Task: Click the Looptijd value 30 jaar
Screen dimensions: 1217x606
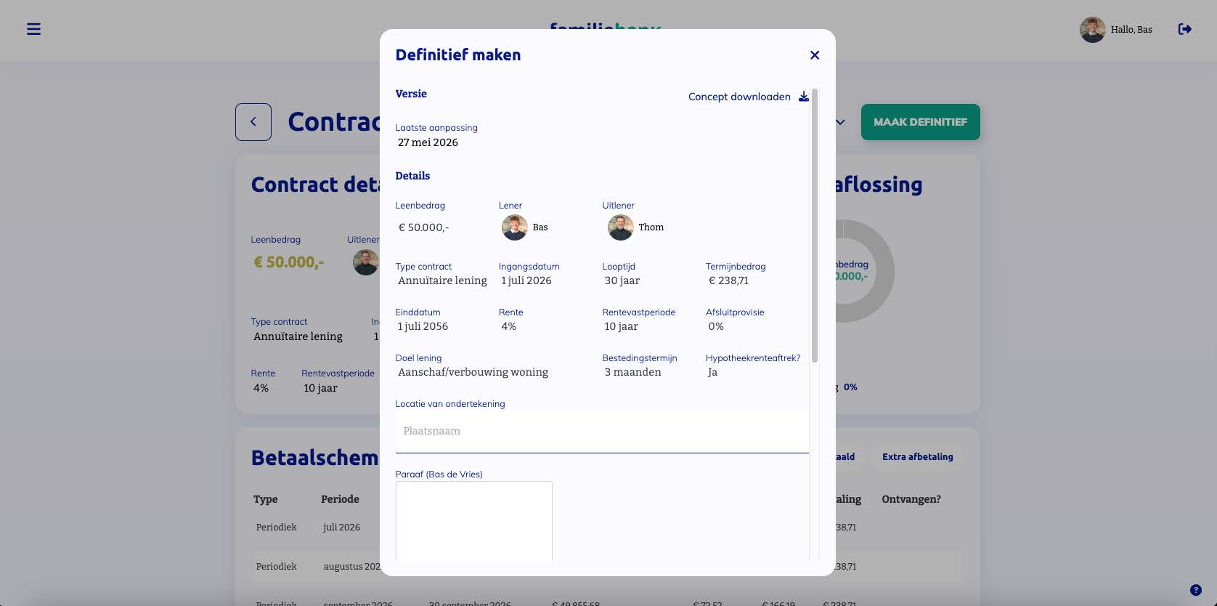Action: 622,280
